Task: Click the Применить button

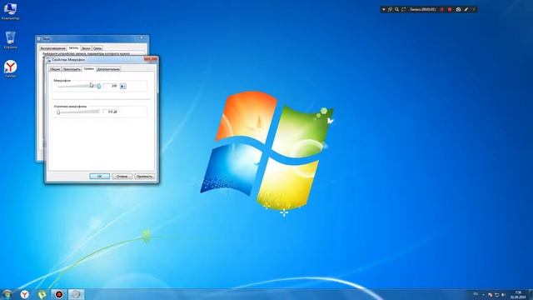Action: click(x=144, y=176)
